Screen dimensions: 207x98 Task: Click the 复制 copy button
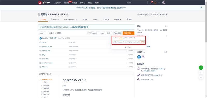tap(142, 42)
